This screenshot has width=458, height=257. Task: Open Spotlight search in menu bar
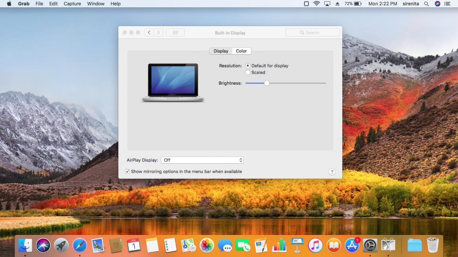pos(426,4)
